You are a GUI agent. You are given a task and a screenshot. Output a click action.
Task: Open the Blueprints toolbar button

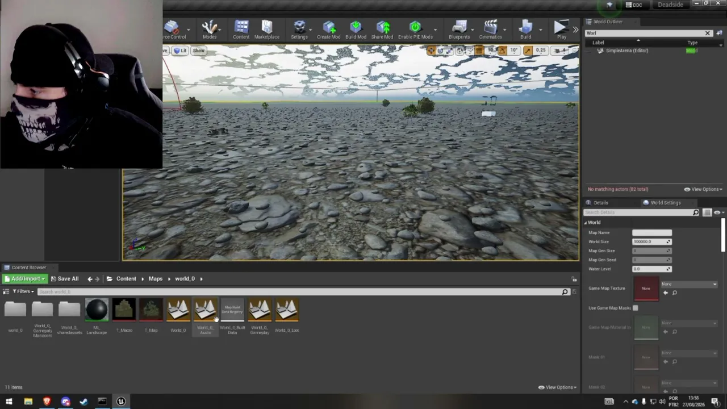click(459, 30)
